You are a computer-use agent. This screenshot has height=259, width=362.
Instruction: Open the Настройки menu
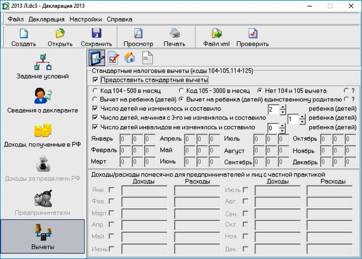coord(86,19)
